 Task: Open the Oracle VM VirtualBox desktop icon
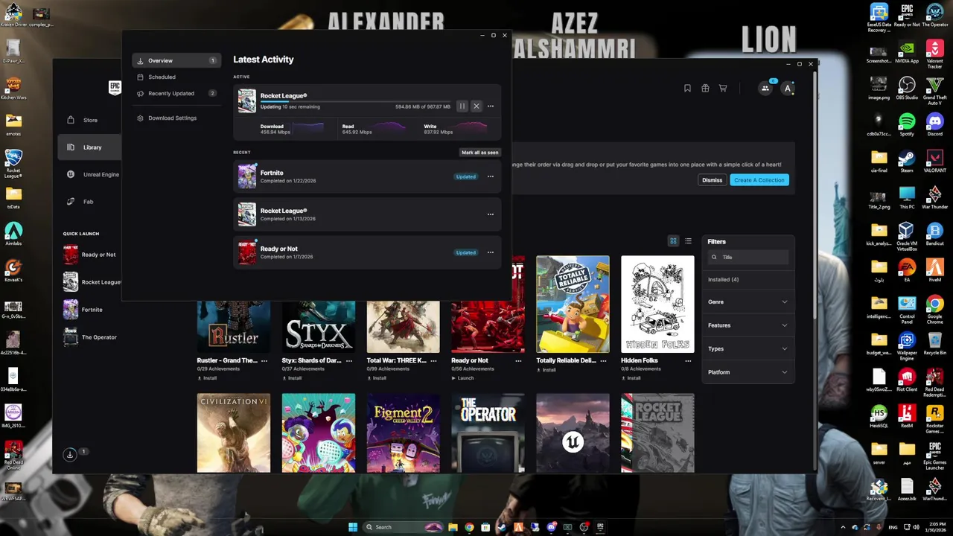pyautogui.click(x=907, y=236)
